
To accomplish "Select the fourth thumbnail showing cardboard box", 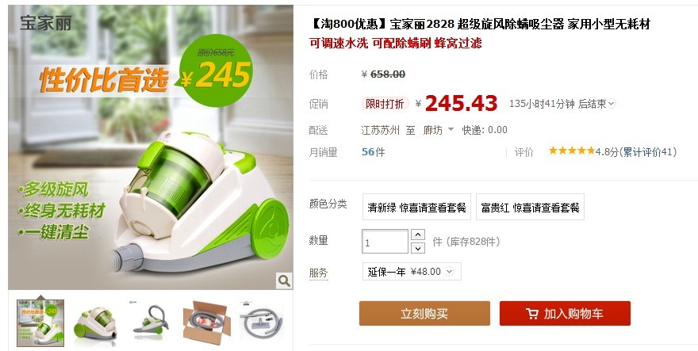I will tap(206, 323).
